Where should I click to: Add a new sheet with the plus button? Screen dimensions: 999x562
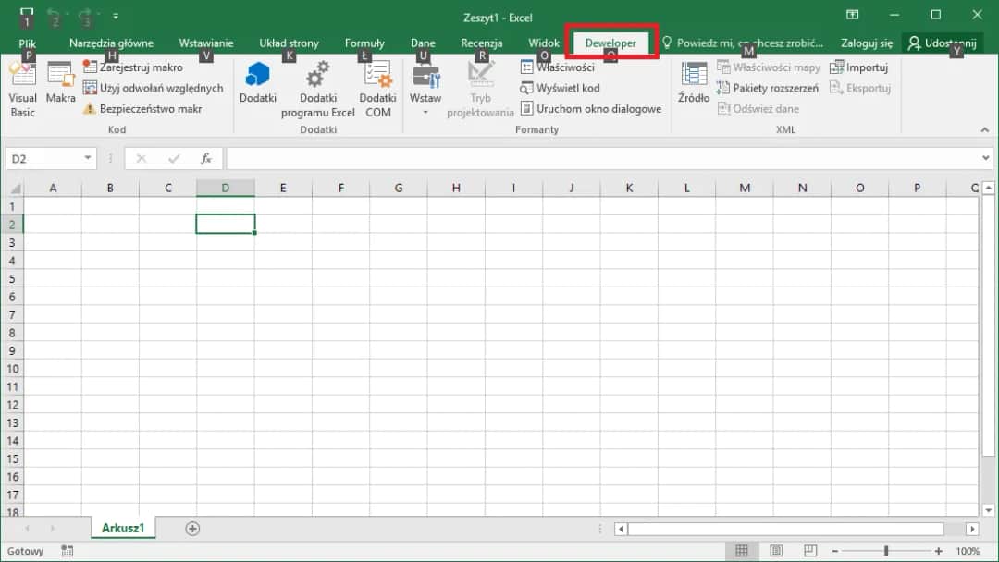(x=192, y=528)
